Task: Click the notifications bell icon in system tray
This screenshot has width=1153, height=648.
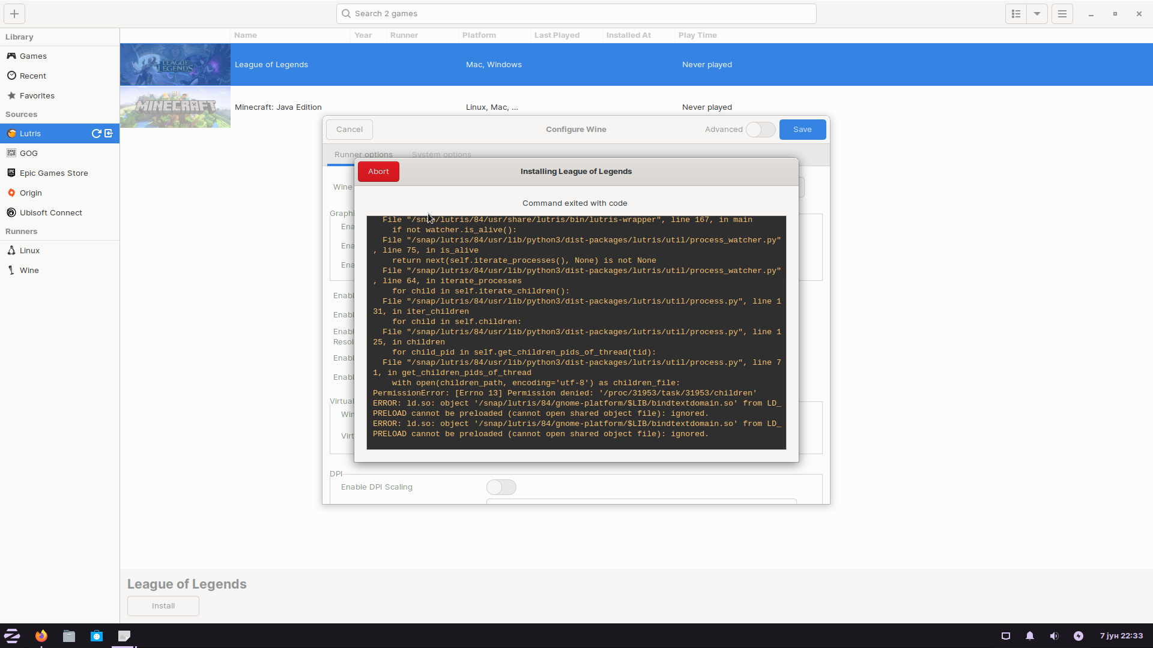Action: click(x=1029, y=636)
